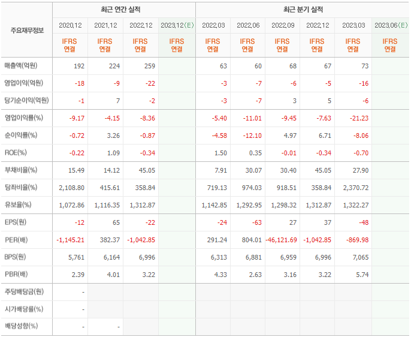Select the PER value 382.37
411x337 pixels.
[110, 240]
